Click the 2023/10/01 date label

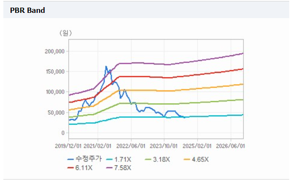tap(164, 146)
